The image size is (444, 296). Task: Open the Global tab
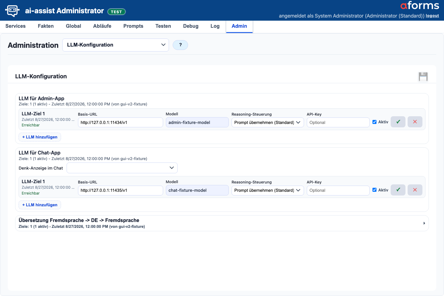coord(73,26)
